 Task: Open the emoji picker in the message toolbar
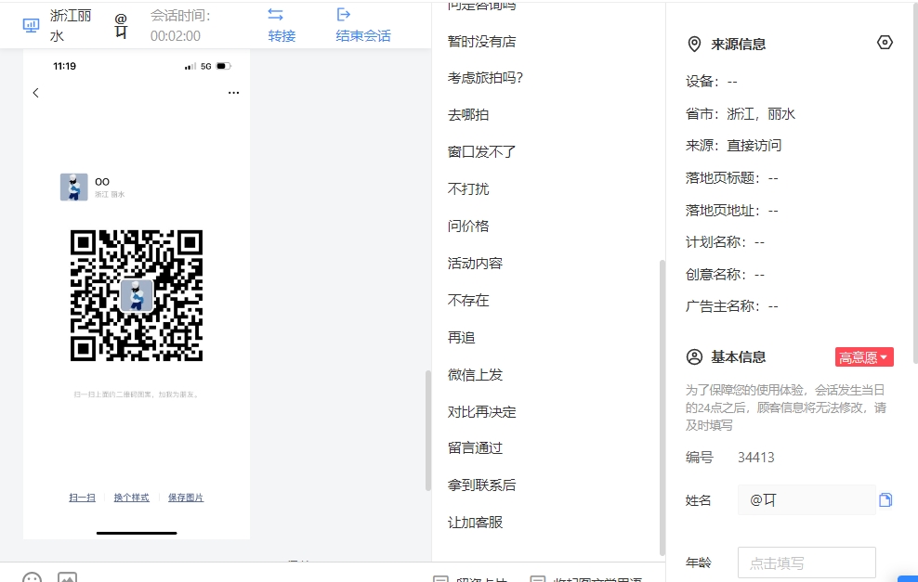point(32,578)
